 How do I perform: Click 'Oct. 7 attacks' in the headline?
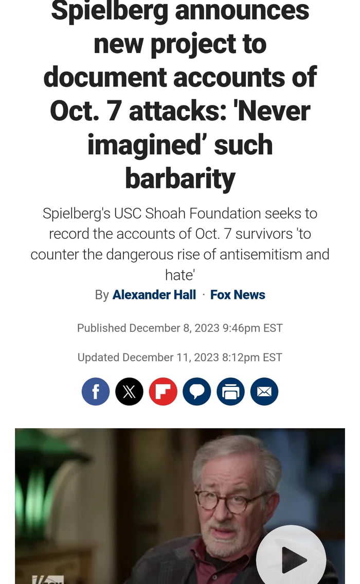pyautogui.click(x=138, y=111)
